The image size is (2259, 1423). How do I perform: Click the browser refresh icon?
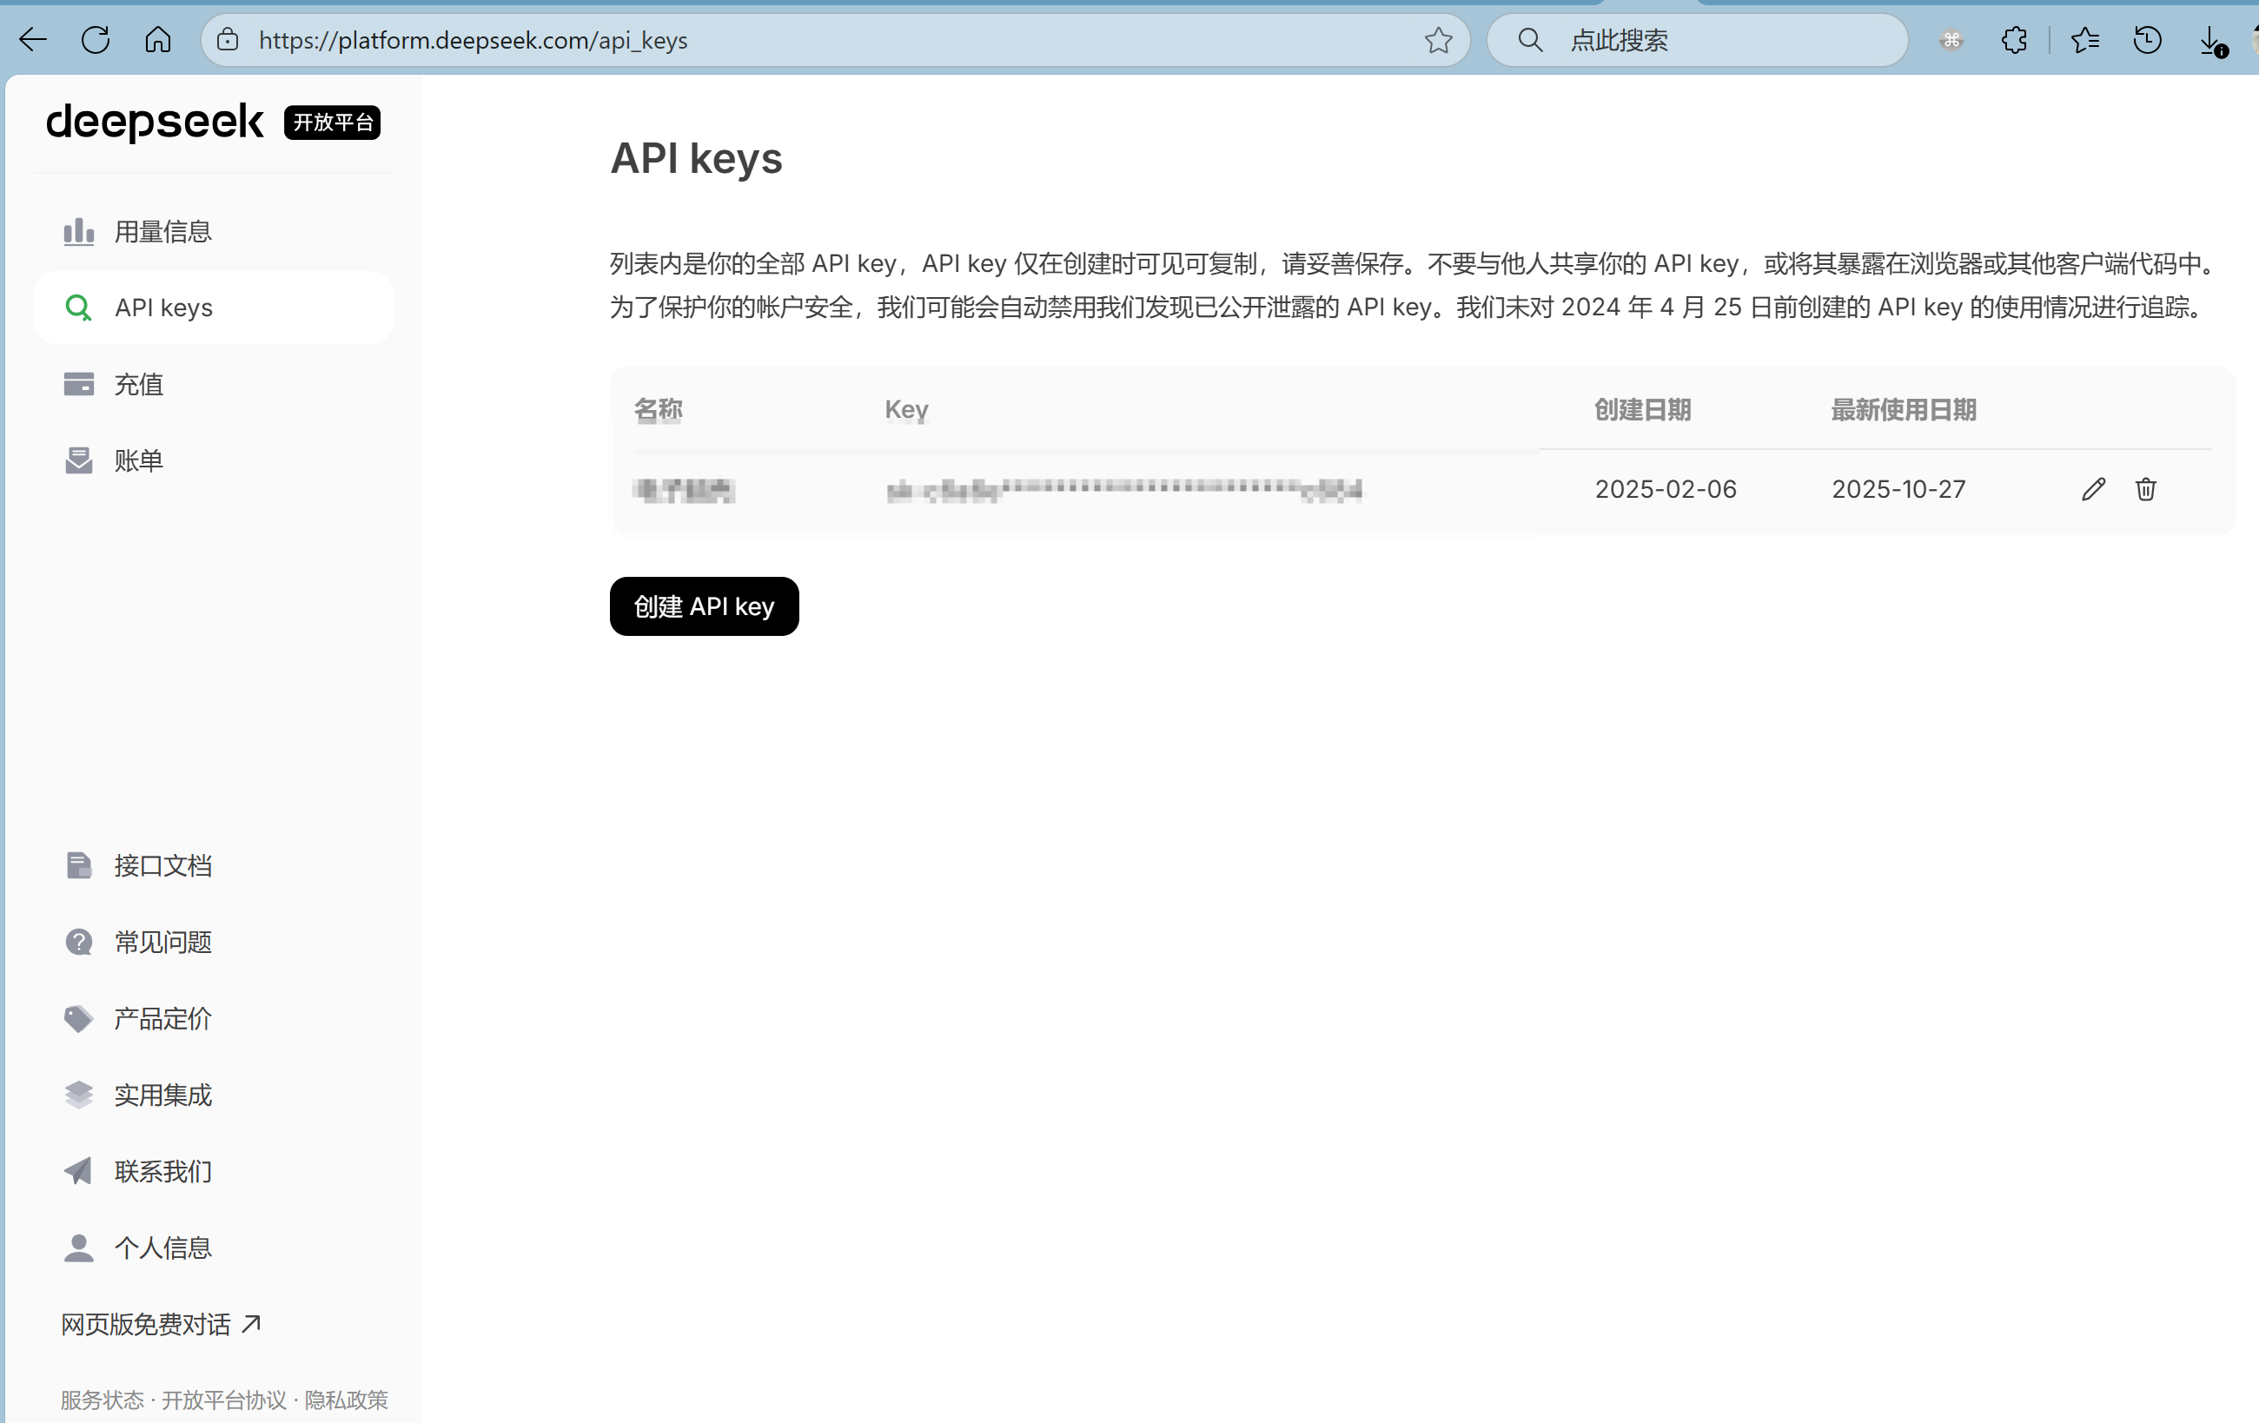point(95,39)
